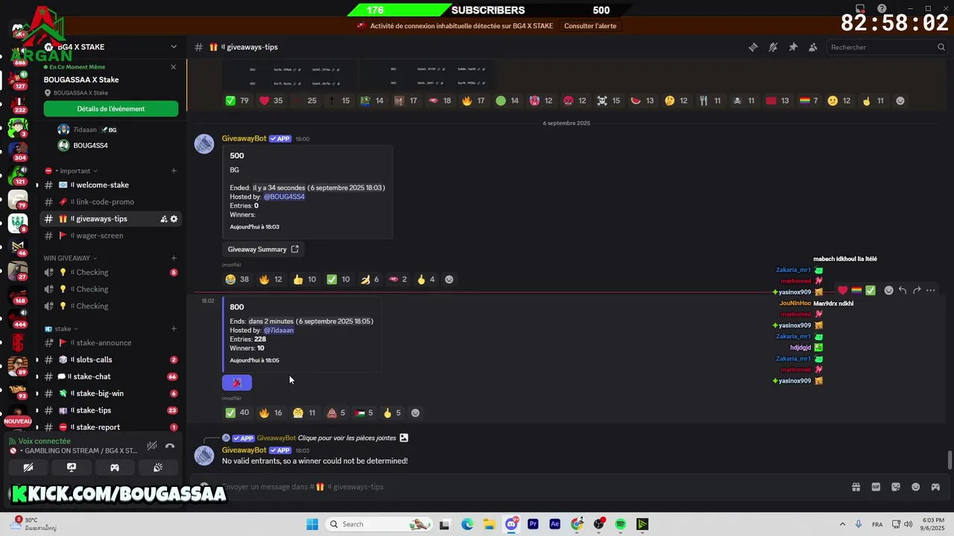Disconnect from voice call icon

click(170, 446)
